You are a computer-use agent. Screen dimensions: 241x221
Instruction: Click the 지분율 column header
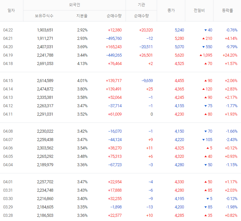[82, 16]
